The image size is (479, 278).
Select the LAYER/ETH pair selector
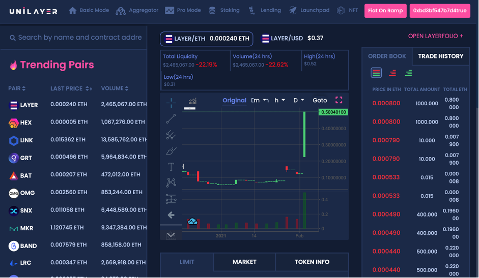tap(207, 39)
